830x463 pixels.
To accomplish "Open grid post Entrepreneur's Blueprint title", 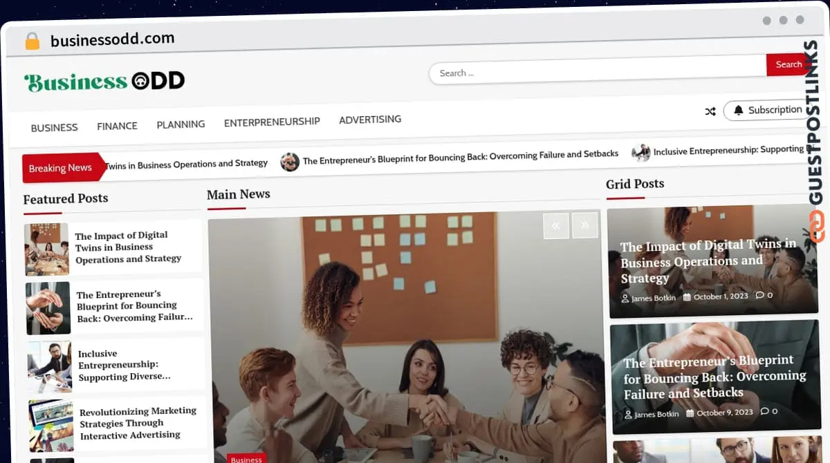I will (x=715, y=377).
